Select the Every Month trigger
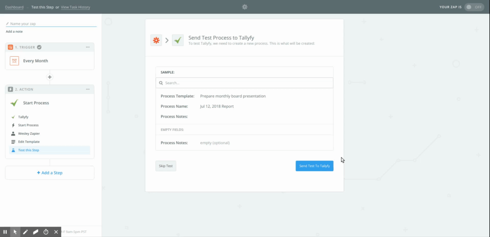Viewport: 490px width, 237px height. tap(35, 61)
